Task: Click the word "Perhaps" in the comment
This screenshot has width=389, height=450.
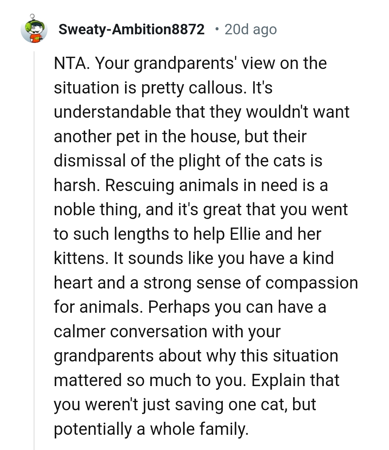Action: (x=179, y=307)
